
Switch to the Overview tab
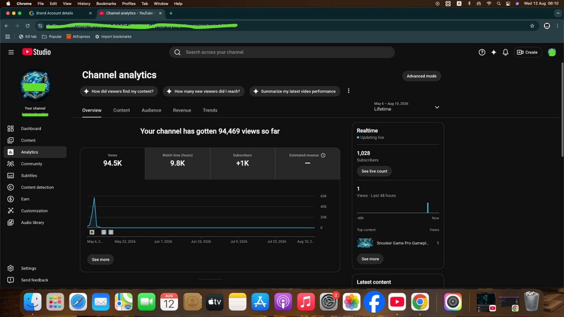92,110
